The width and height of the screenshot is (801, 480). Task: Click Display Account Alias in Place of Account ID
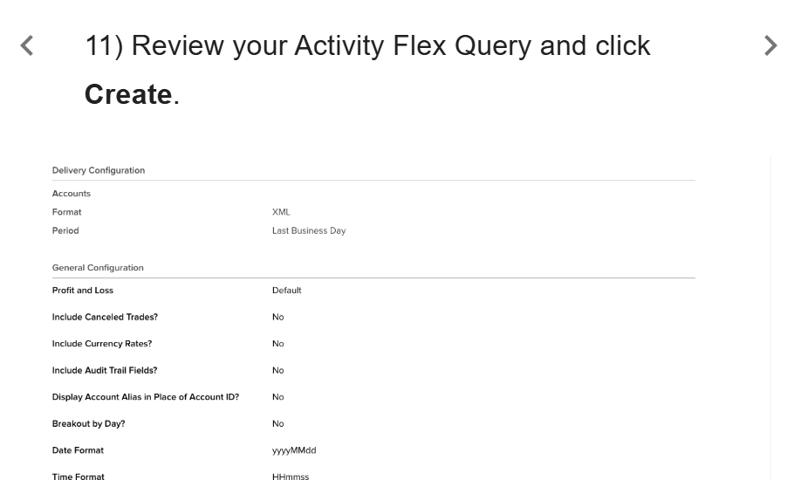tap(146, 397)
